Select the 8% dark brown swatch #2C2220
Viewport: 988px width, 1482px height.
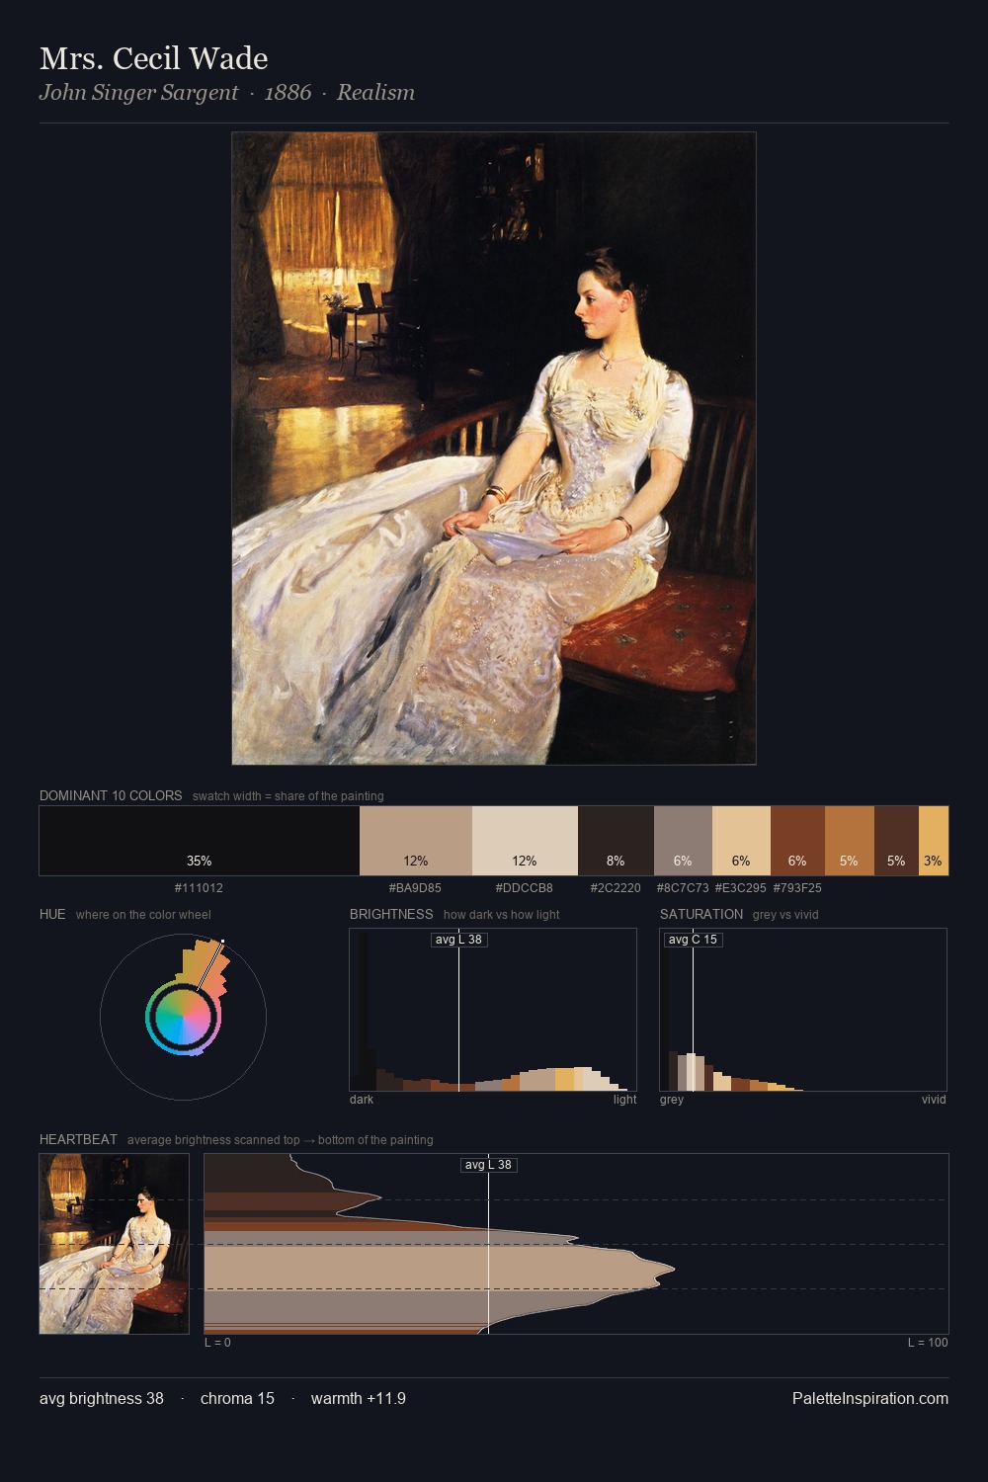(x=616, y=841)
